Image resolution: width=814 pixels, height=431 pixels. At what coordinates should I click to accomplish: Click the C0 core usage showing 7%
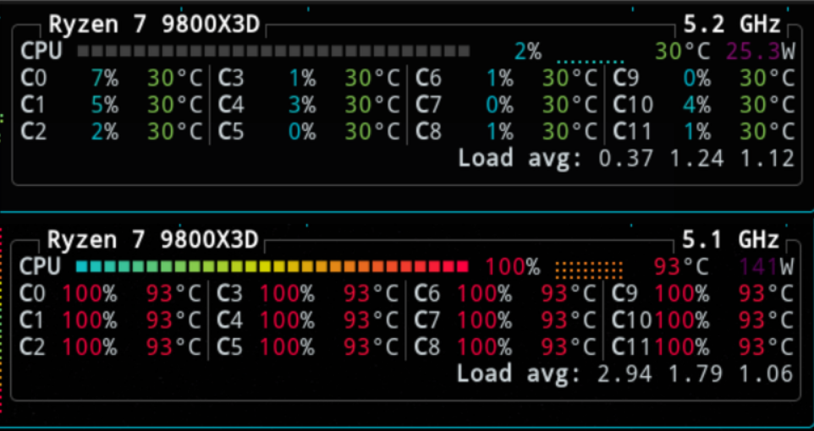(106, 79)
